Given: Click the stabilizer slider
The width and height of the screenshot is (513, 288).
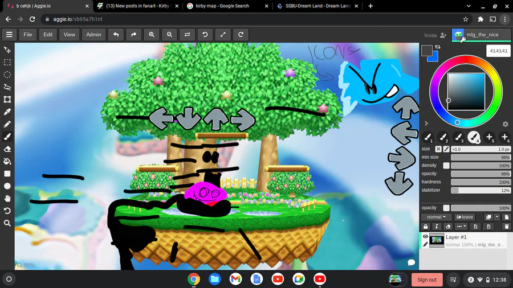Looking at the screenshot, I should (481, 190).
